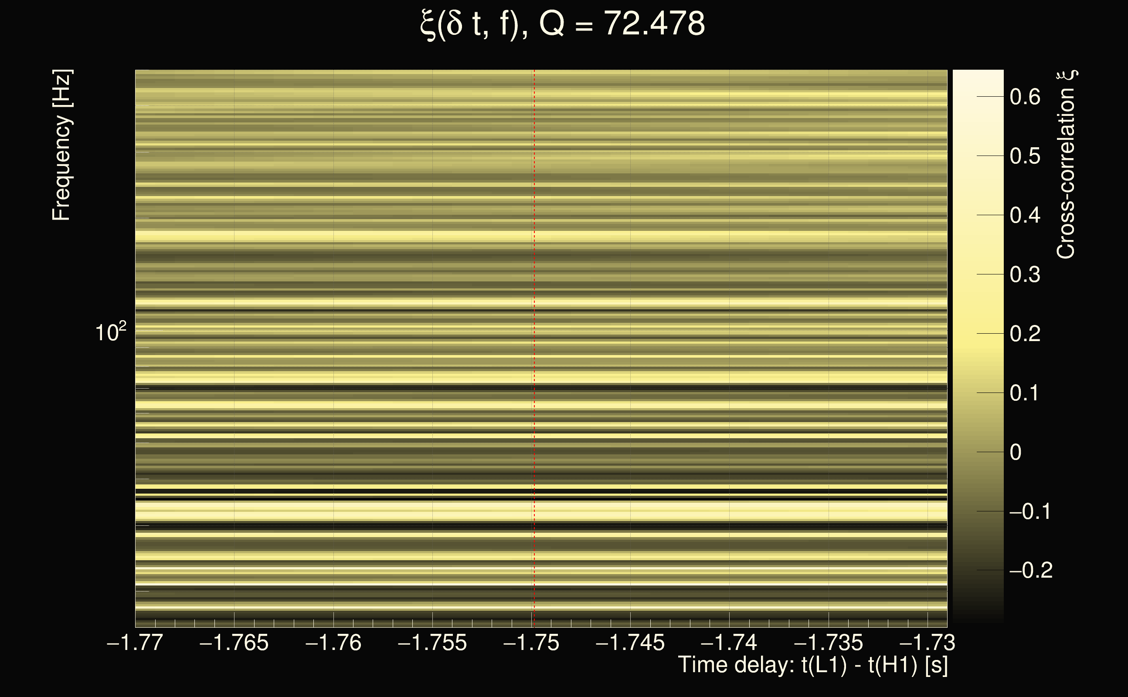Click the -1.74 x-axis tick label
The height and width of the screenshot is (697, 1128).
[x=729, y=643]
